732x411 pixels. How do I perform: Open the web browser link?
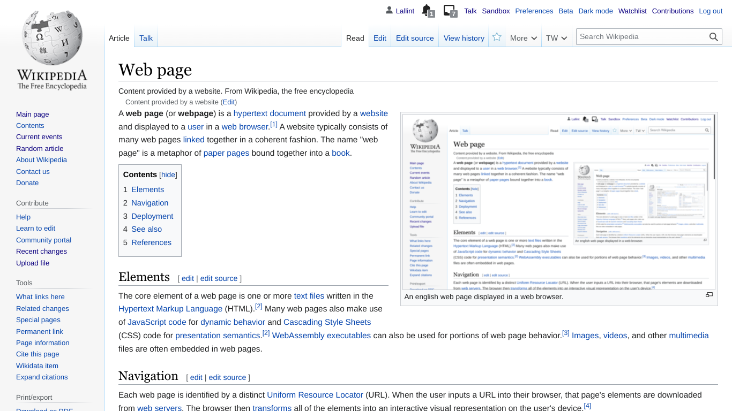click(x=244, y=127)
